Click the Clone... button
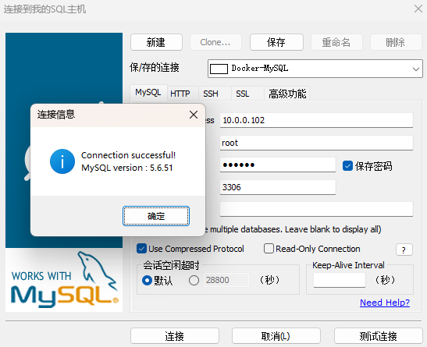Screen dimensions: 427x347 pyautogui.click(x=215, y=42)
